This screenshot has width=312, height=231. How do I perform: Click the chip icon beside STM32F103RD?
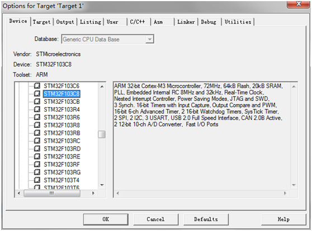click(37, 148)
